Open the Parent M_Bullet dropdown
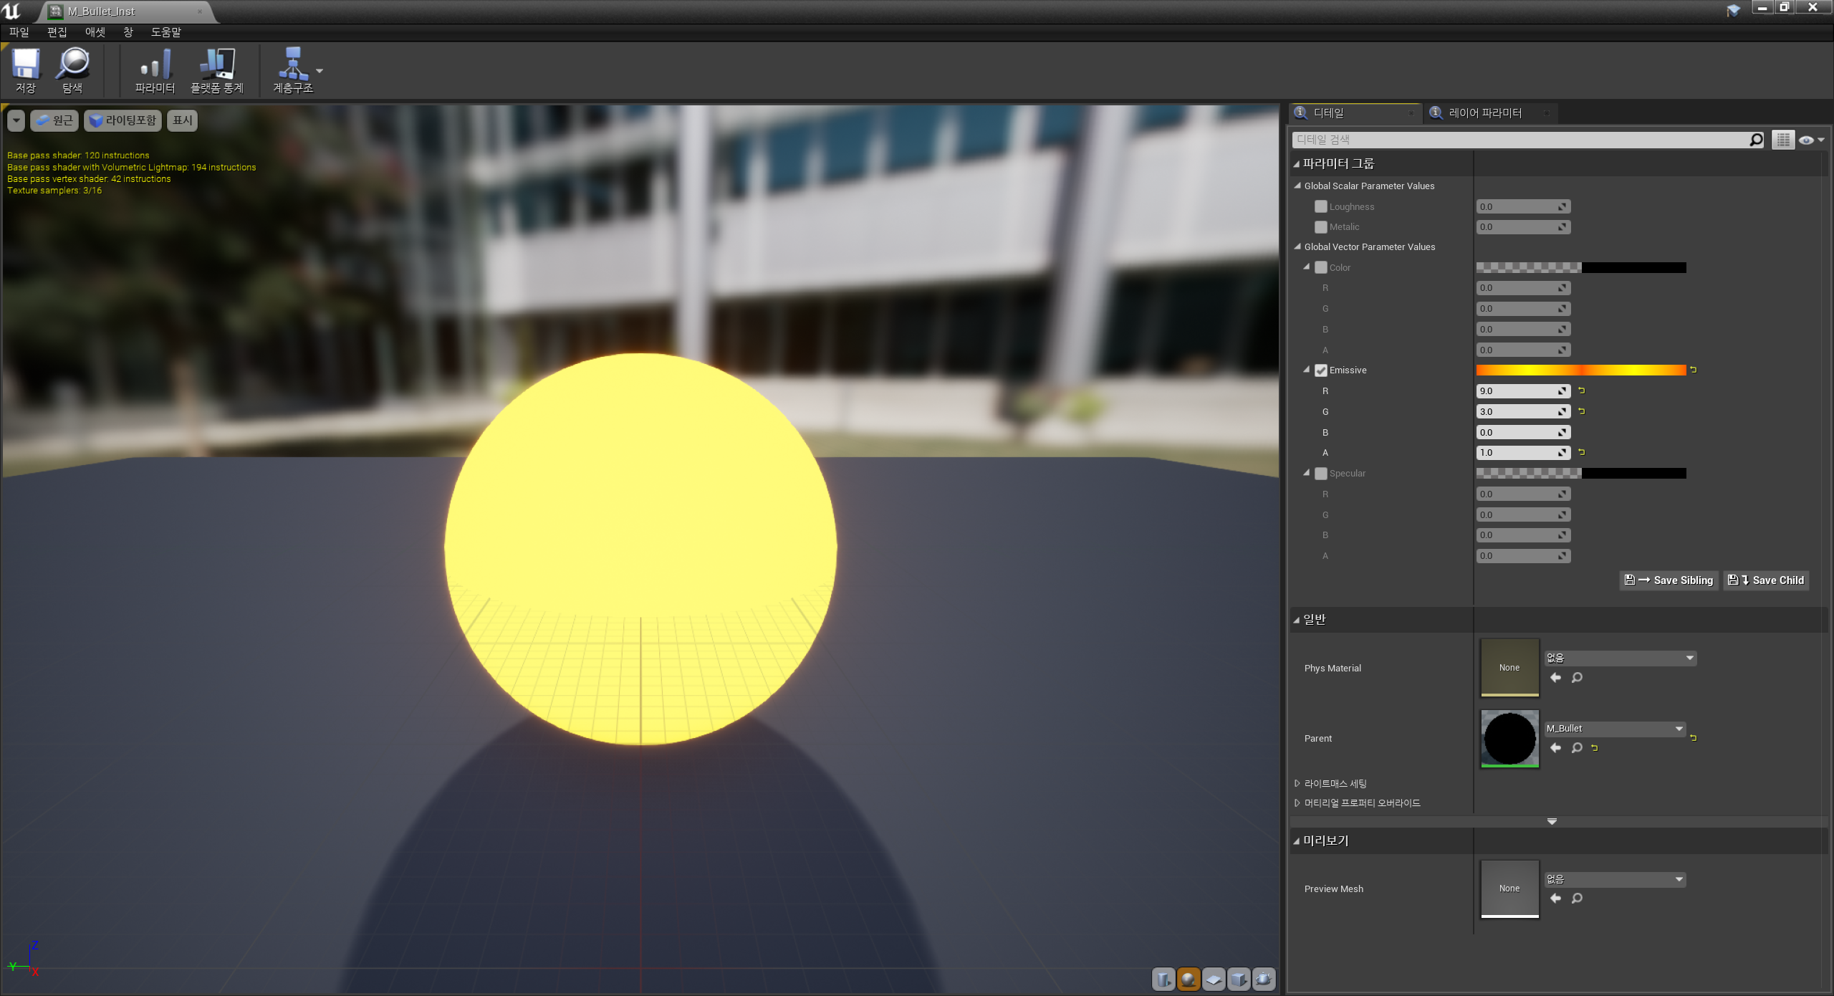This screenshot has width=1834, height=996. 1615,729
